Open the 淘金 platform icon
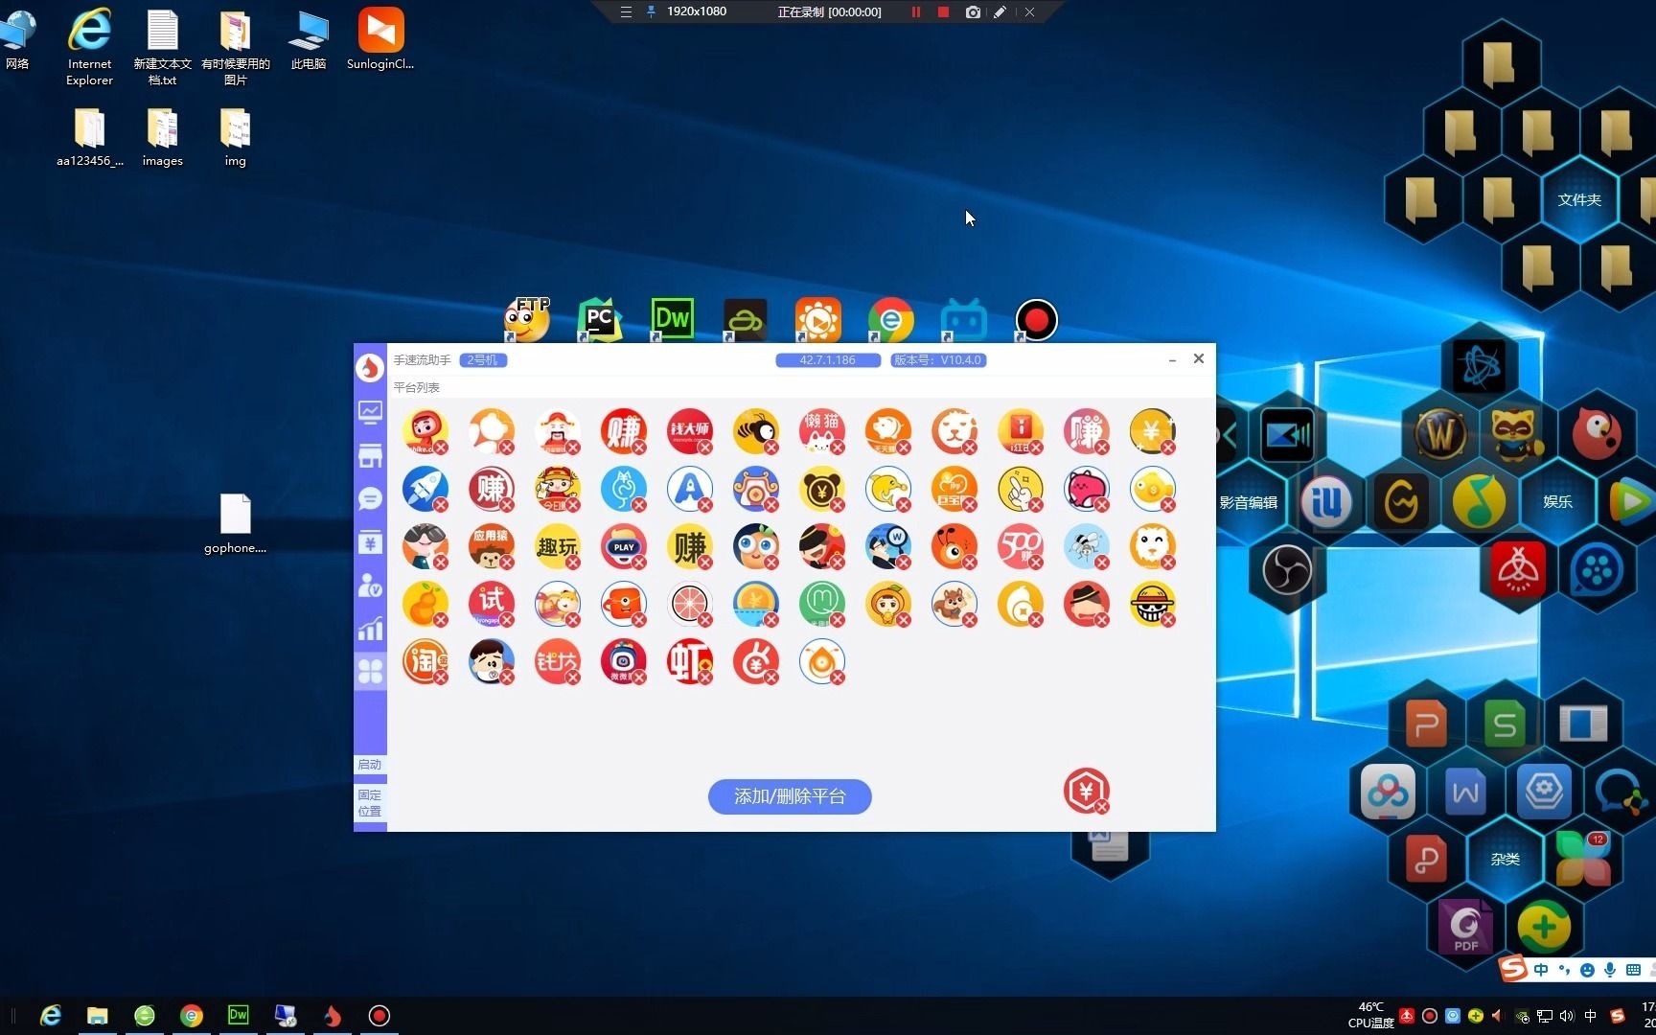This screenshot has width=1656, height=1035. click(425, 661)
